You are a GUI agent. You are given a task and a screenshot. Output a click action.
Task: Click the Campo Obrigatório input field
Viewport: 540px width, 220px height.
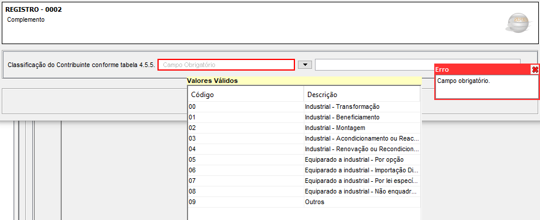[x=226, y=65]
